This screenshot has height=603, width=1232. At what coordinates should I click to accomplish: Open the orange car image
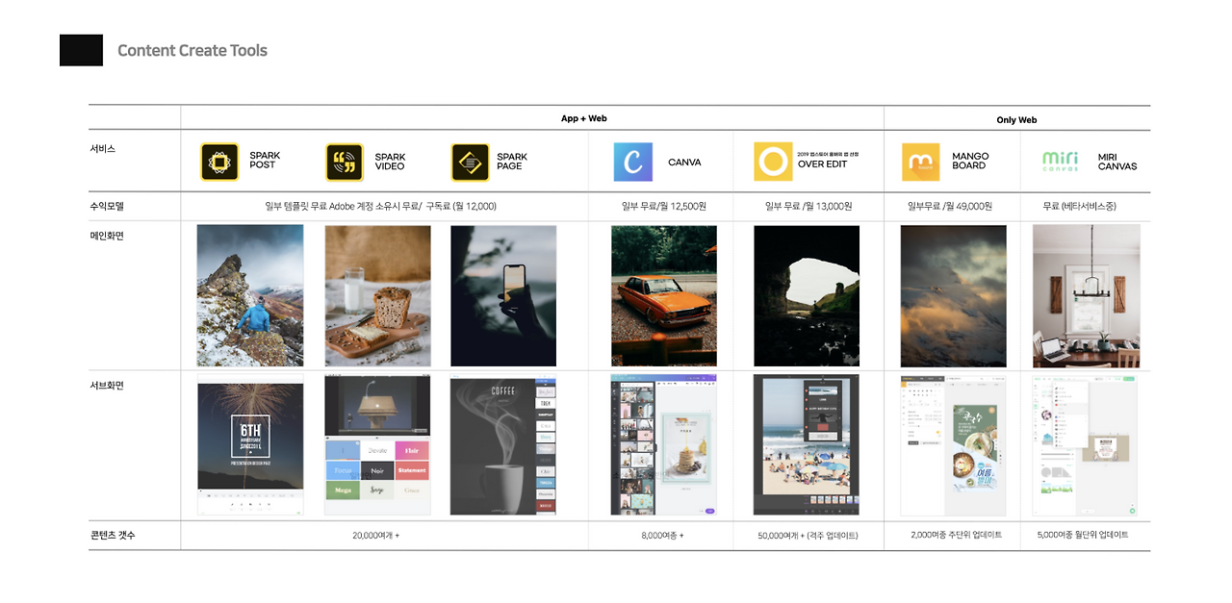[664, 295]
